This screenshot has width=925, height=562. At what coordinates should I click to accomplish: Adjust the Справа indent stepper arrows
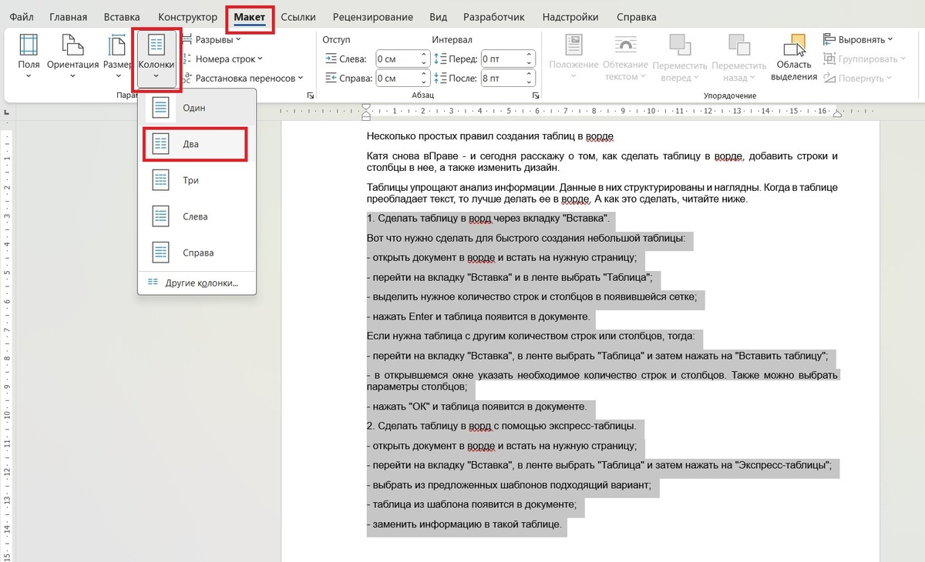click(424, 78)
